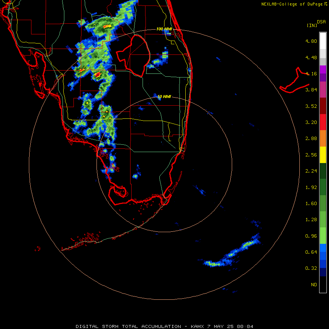Click the DSA product label

click(x=321, y=22)
